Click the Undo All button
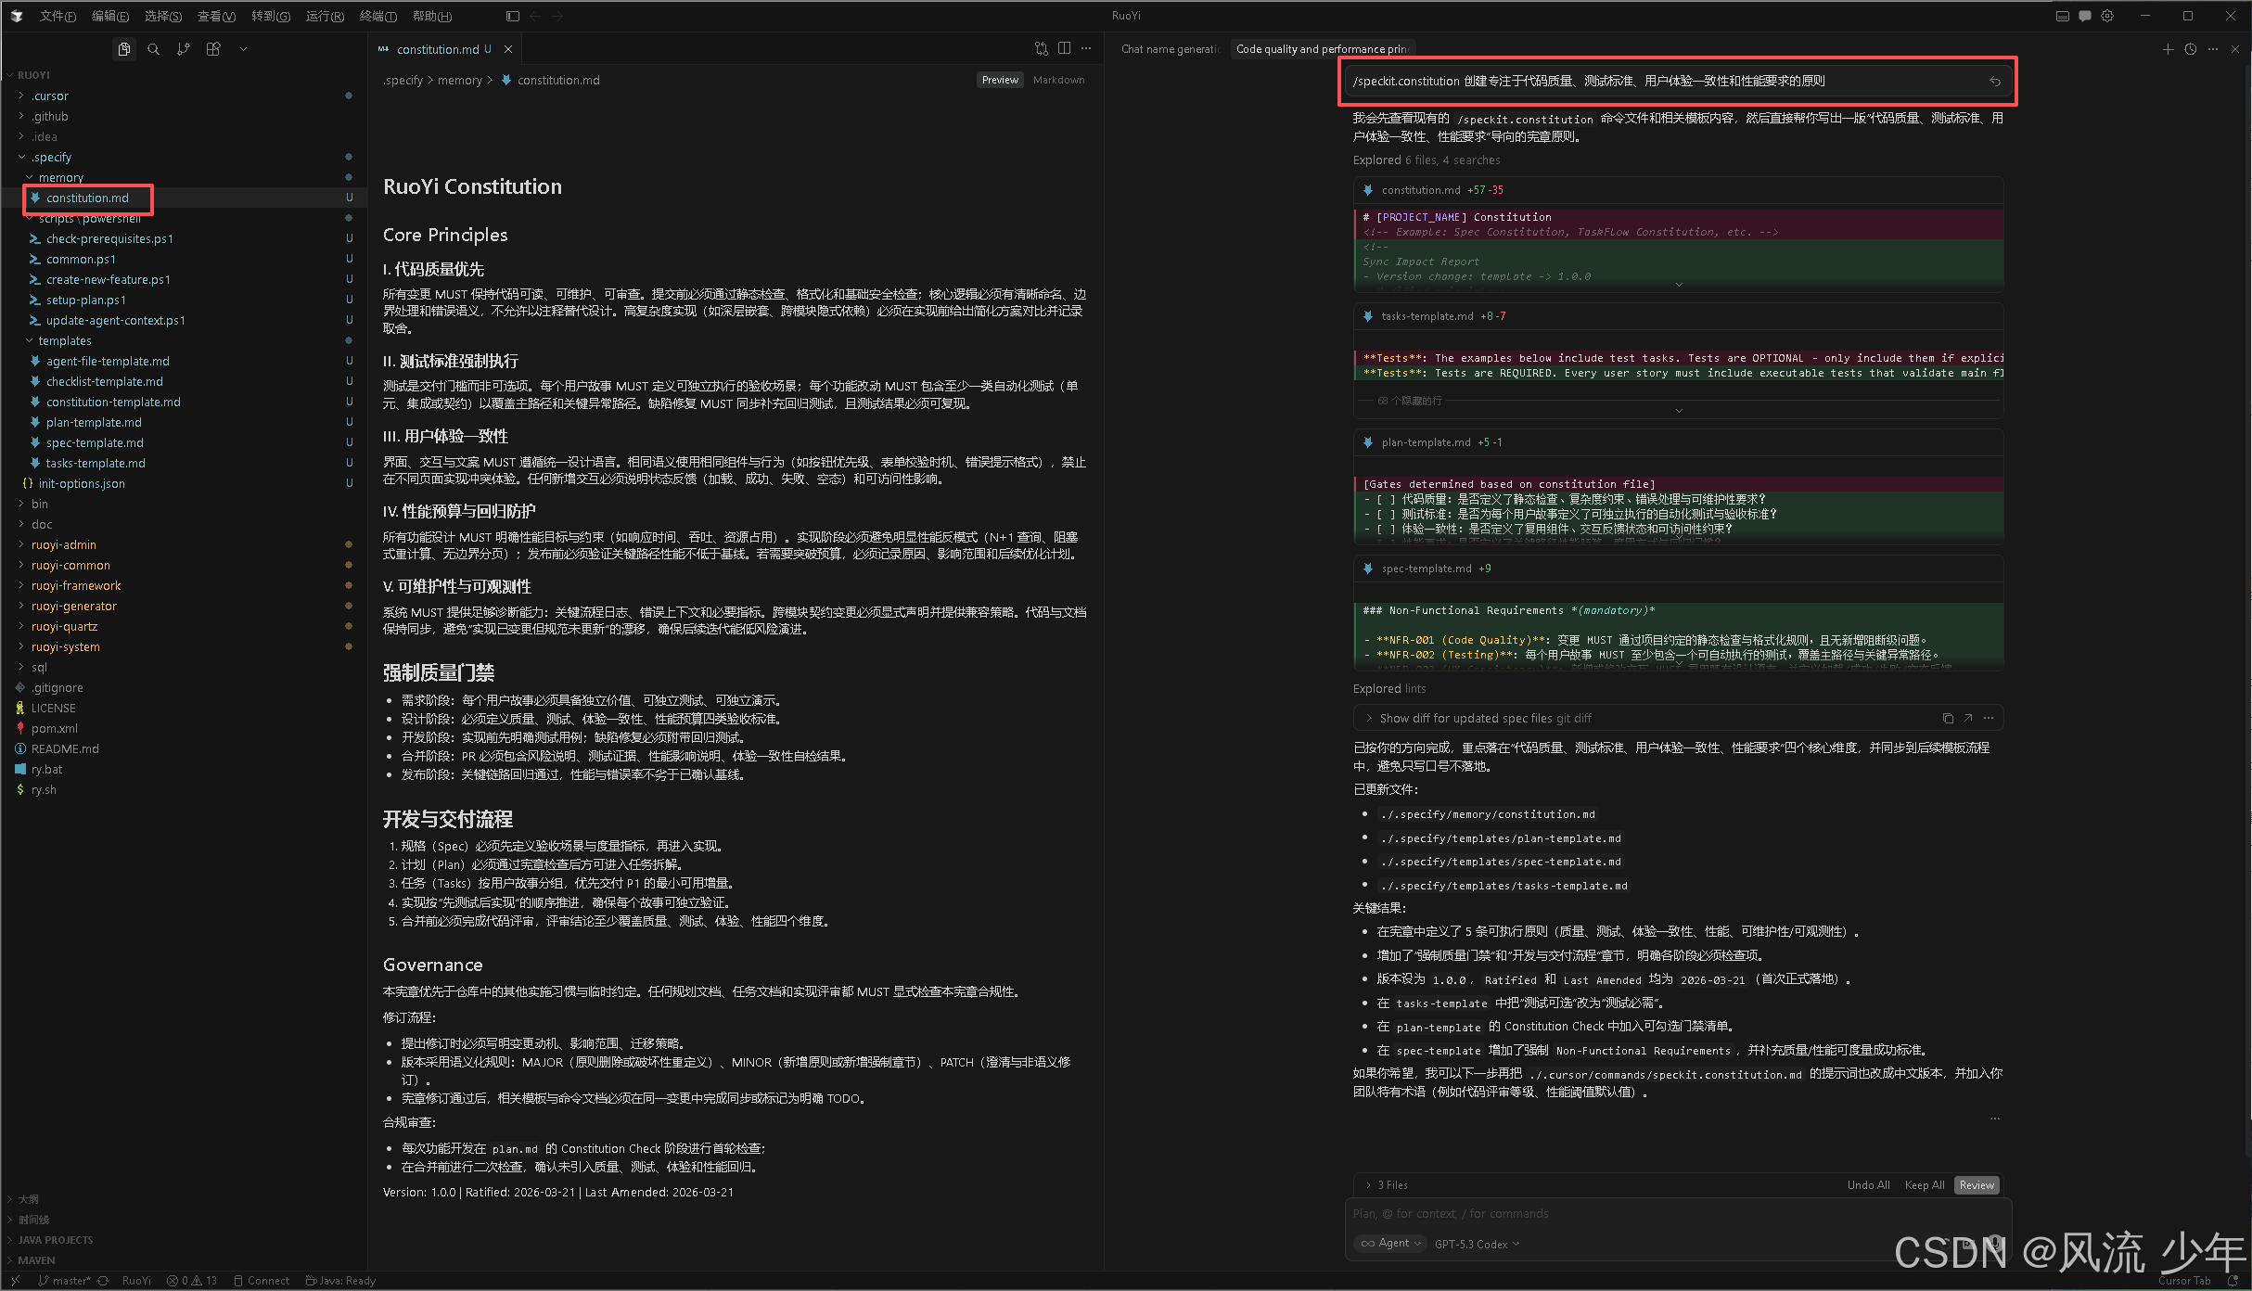This screenshot has width=2252, height=1291. 1867,1184
